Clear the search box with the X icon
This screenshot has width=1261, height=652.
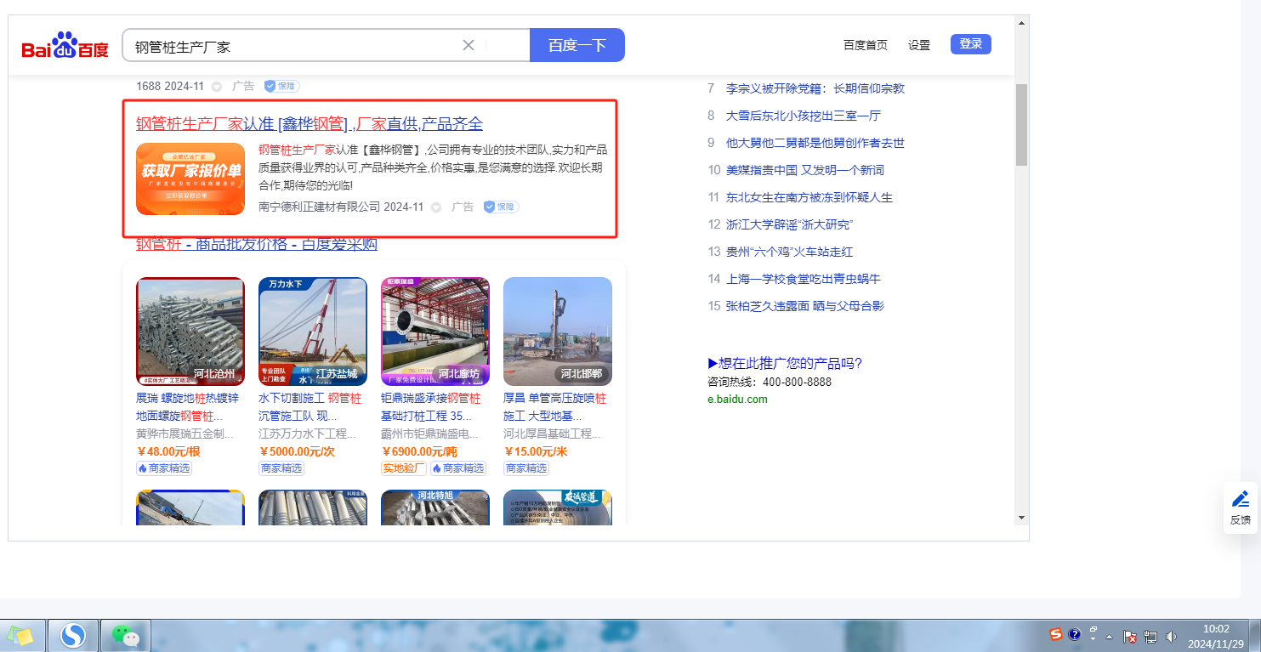(468, 45)
